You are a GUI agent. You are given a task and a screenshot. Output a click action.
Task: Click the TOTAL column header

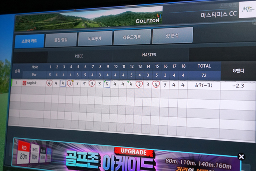(204, 66)
